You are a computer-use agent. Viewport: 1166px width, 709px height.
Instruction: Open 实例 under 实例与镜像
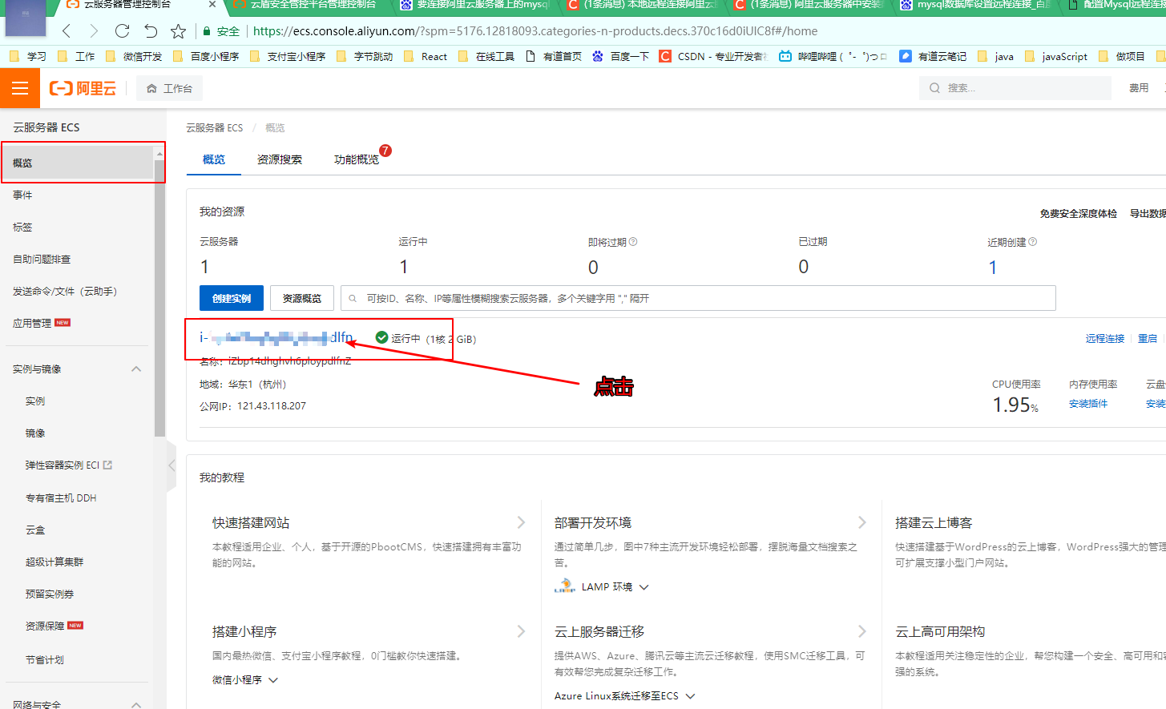(x=35, y=401)
